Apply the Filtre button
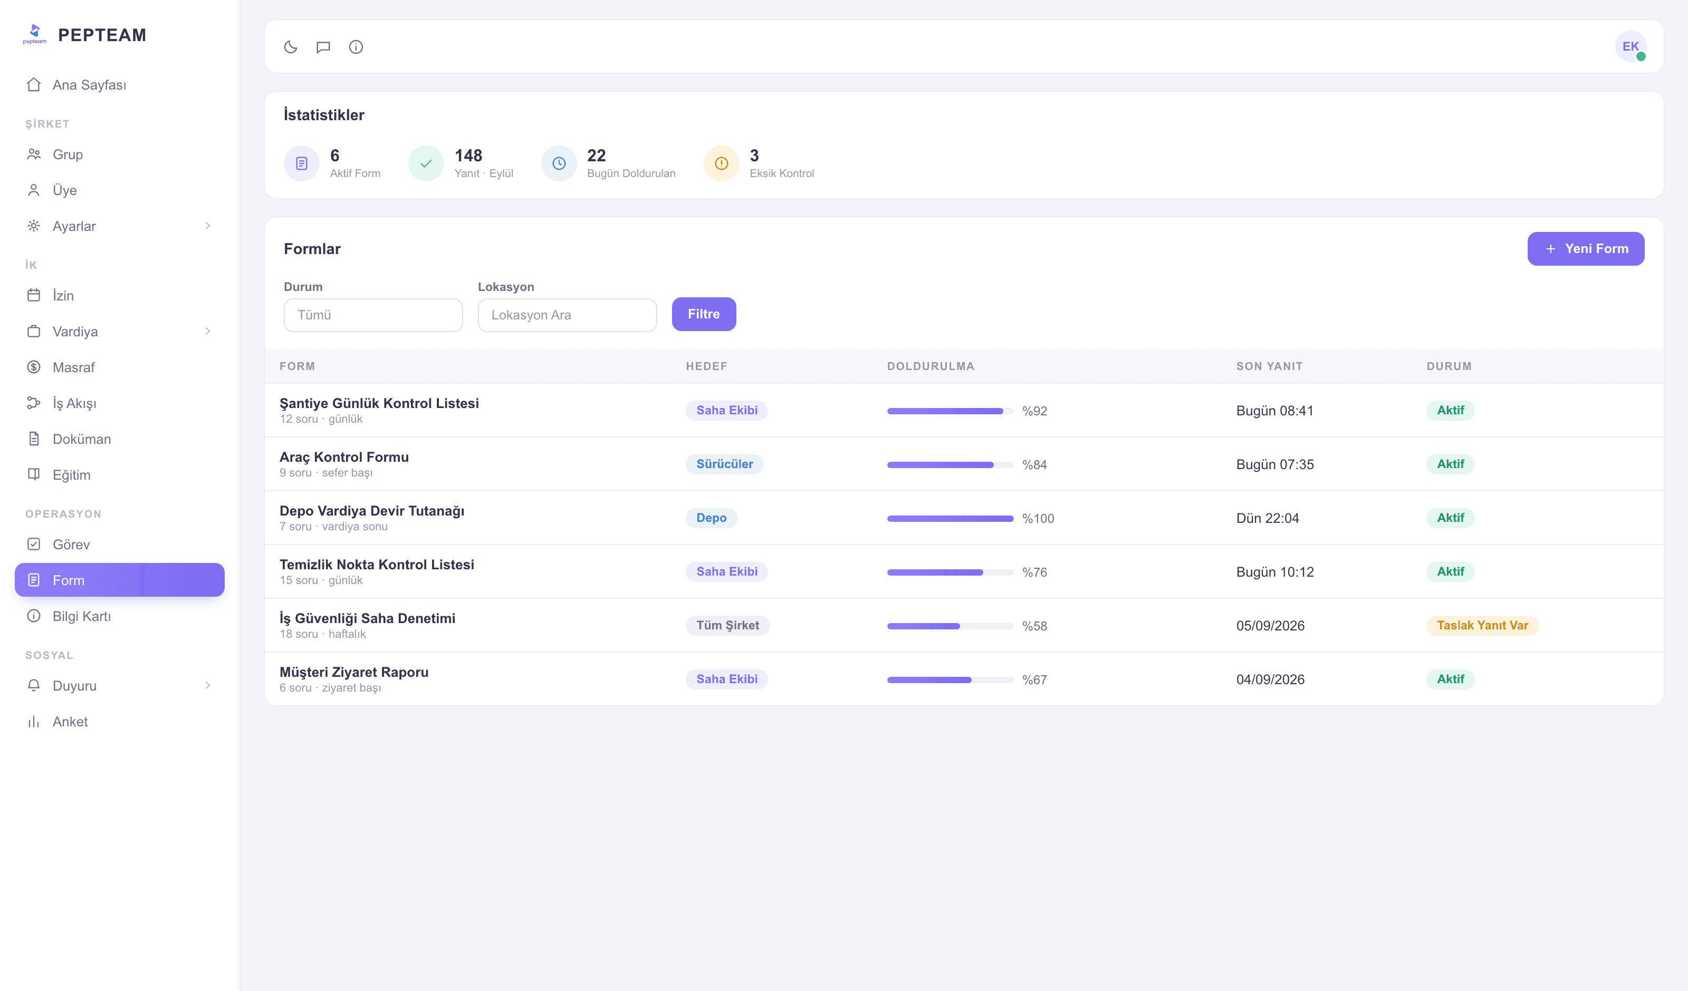The height and width of the screenshot is (991, 1688). pos(703,314)
